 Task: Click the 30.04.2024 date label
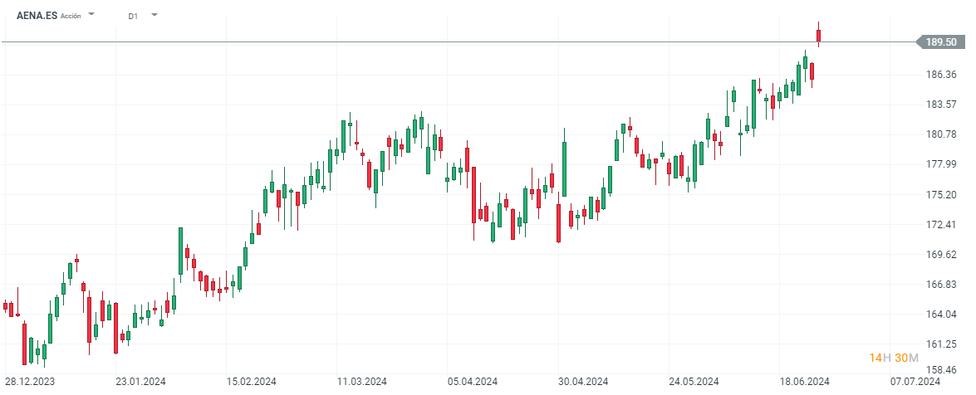click(x=583, y=382)
